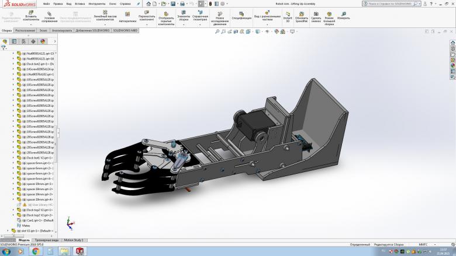Pin the menu bar with the pushpin
The height and width of the screenshot is (256, 456).
click(x=139, y=3)
